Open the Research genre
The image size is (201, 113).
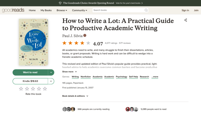coord(144,77)
